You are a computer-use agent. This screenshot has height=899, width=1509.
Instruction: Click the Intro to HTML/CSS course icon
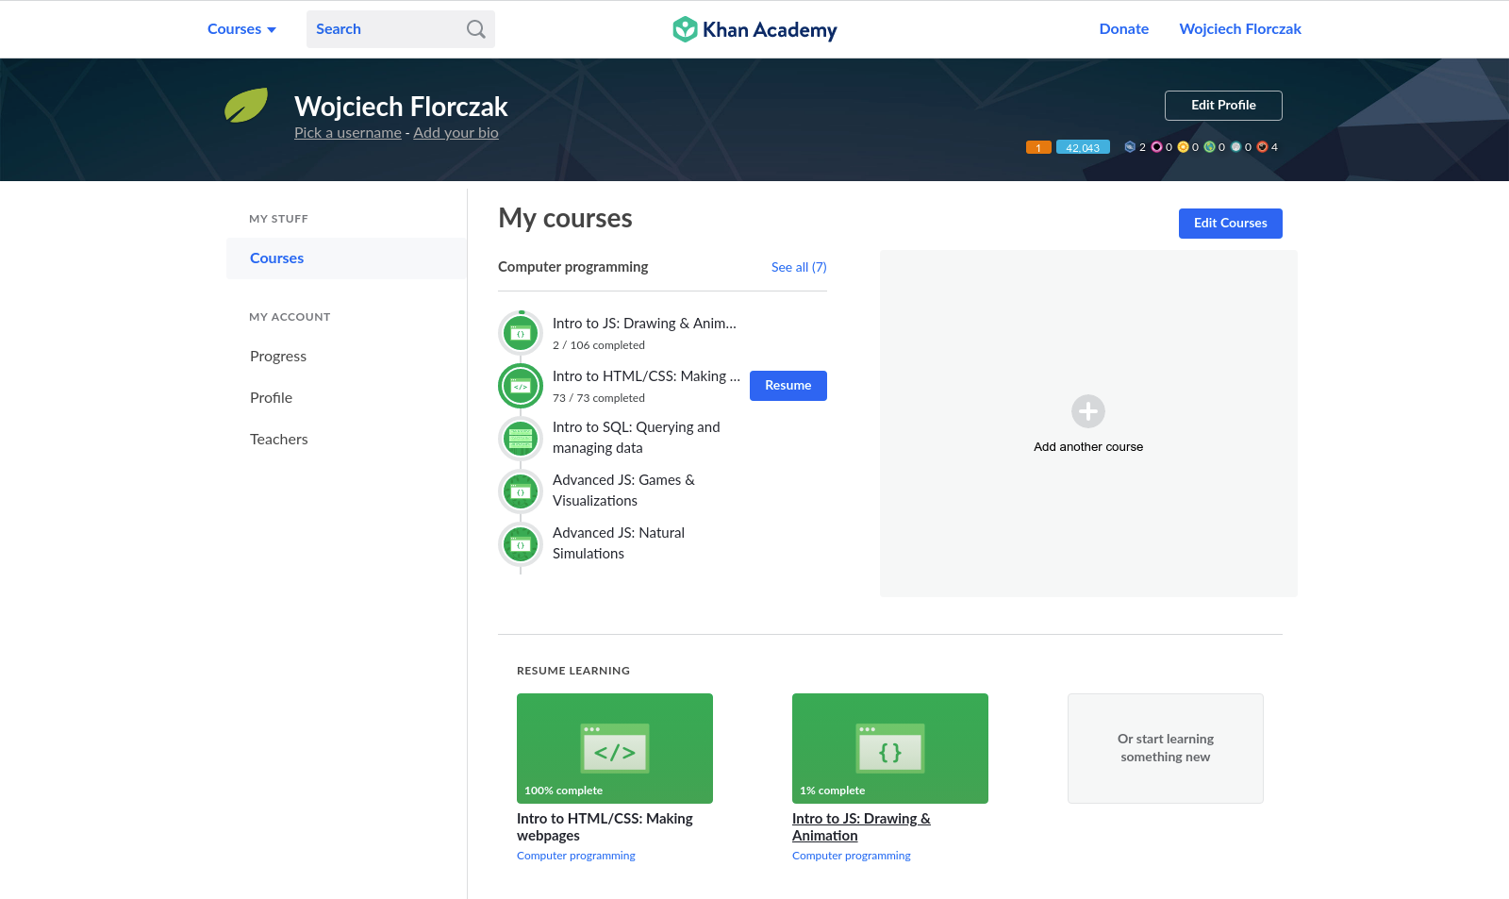pos(521,386)
